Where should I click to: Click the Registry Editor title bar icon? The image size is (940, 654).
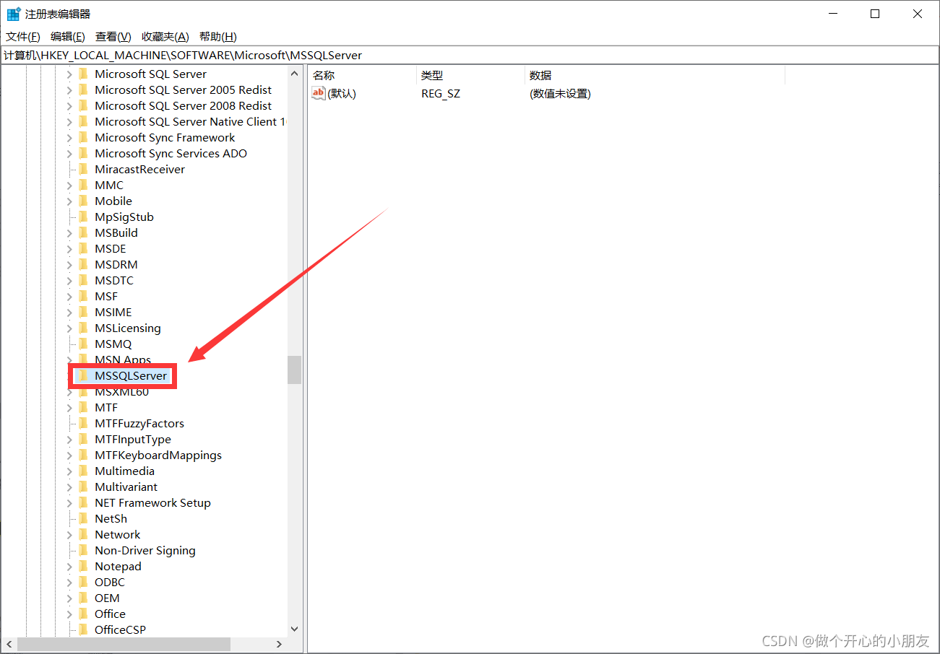[x=13, y=14]
